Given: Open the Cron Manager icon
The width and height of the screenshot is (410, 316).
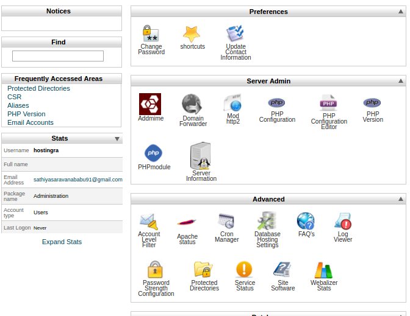Looking at the screenshot, I should (x=226, y=221).
